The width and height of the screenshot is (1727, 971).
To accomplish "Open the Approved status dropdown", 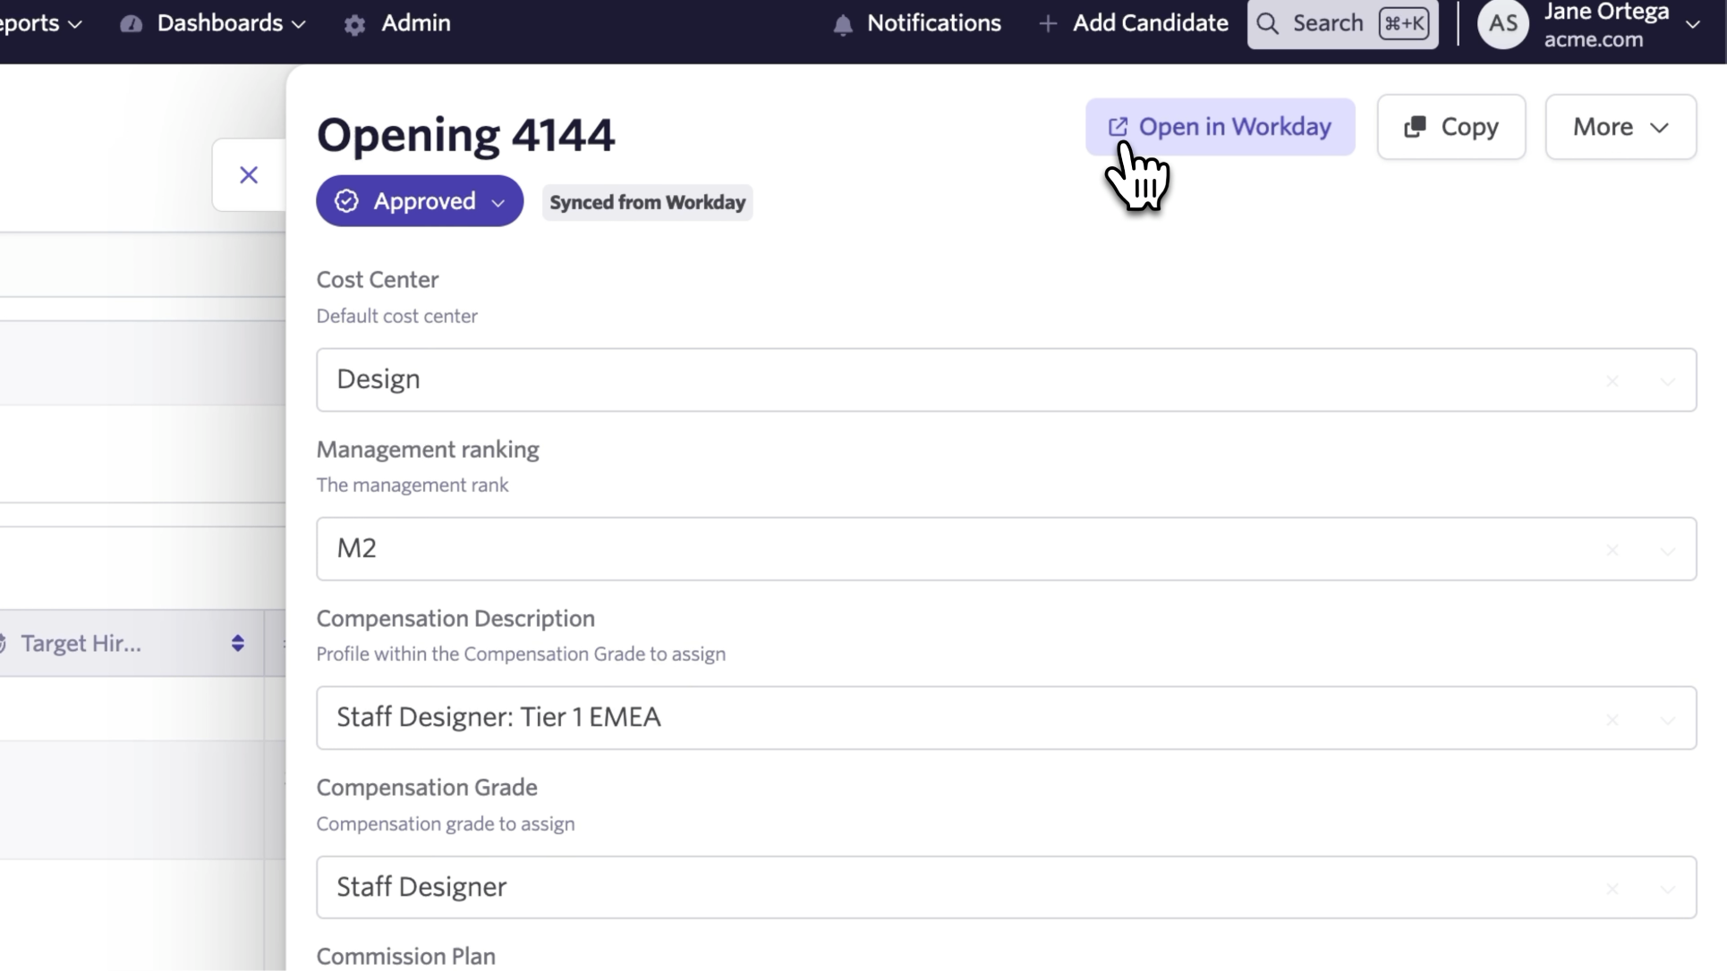I will pyautogui.click(x=419, y=201).
